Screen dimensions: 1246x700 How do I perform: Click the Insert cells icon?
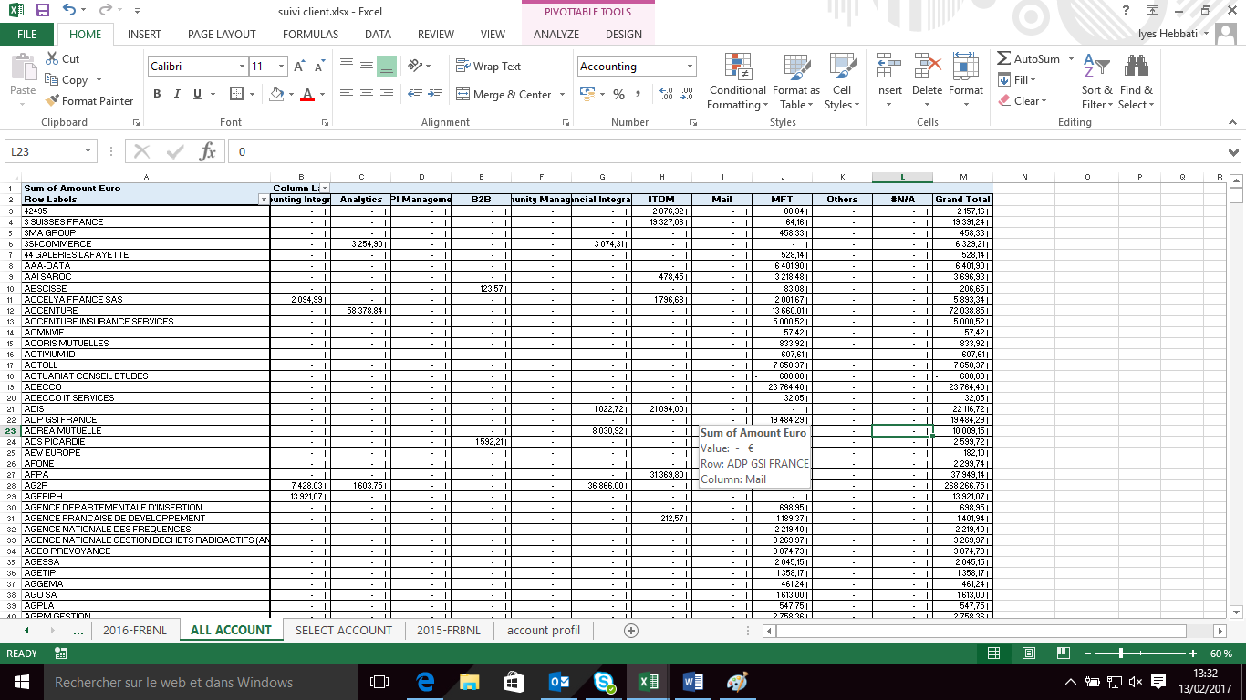tap(888, 66)
